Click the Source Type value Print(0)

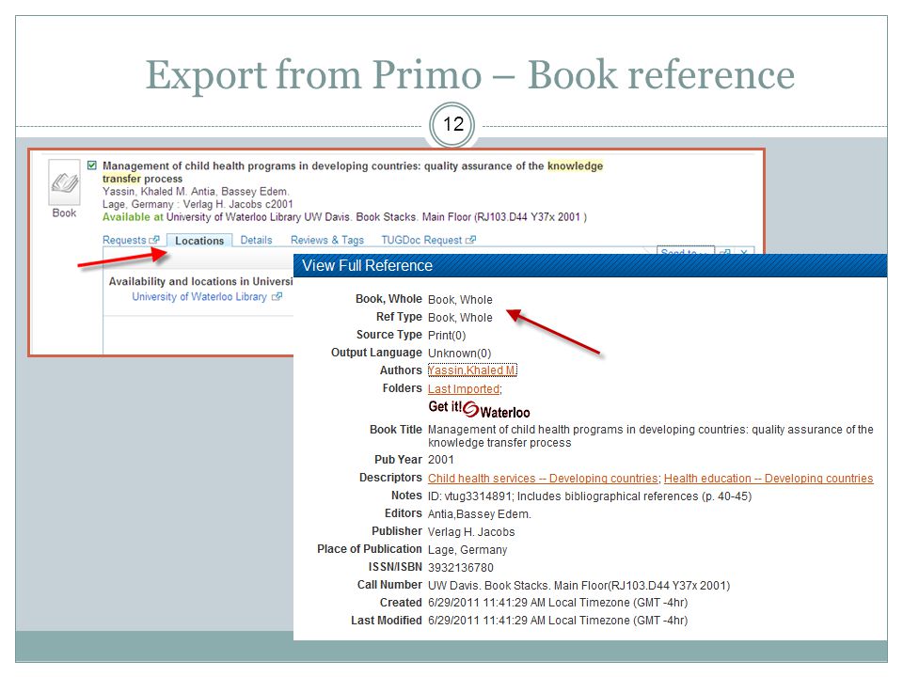click(x=447, y=336)
